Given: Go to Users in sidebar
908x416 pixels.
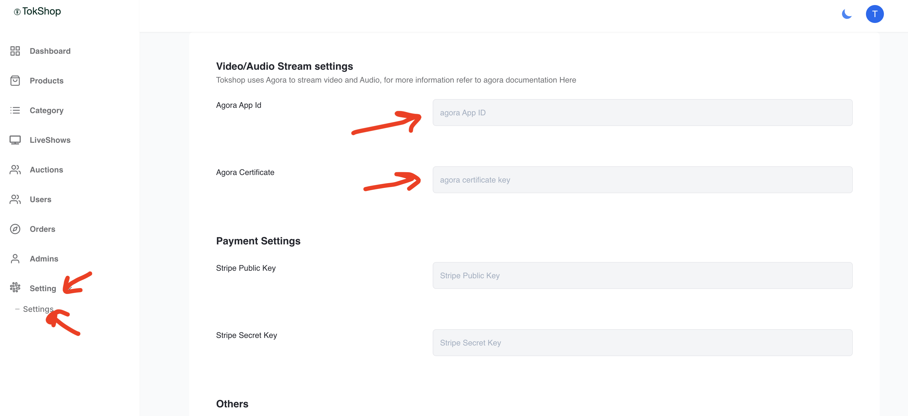Looking at the screenshot, I should pos(40,199).
